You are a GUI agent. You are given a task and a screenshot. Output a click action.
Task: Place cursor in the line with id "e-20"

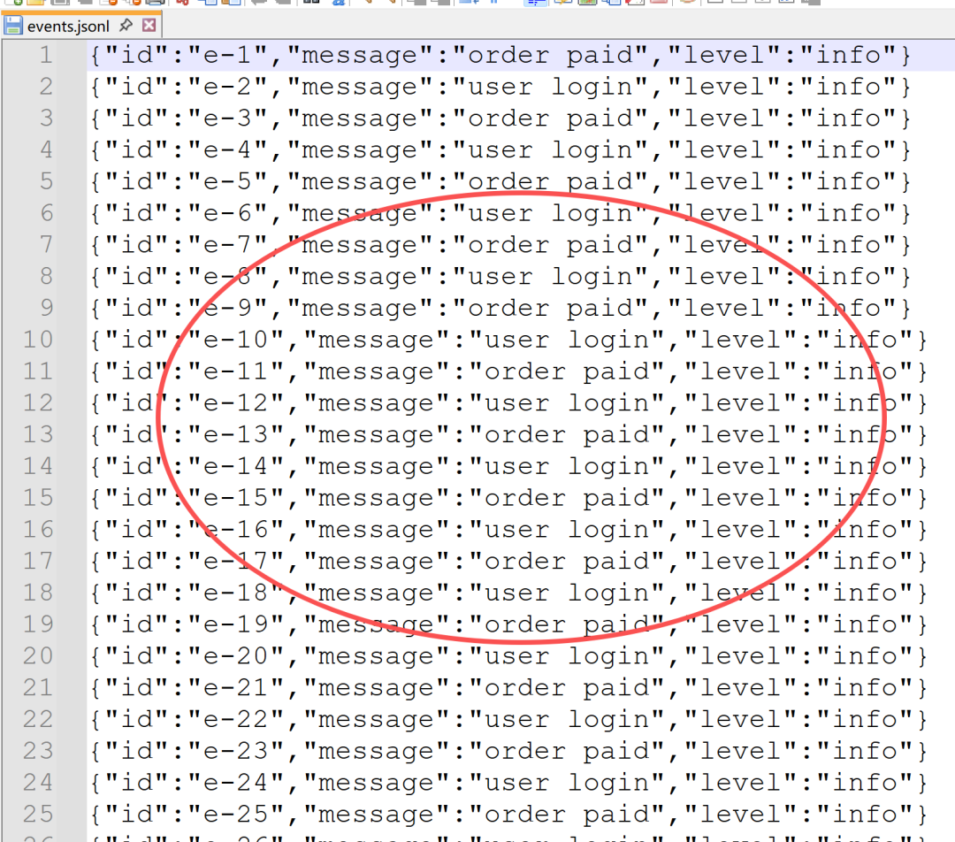pos(508,657)
